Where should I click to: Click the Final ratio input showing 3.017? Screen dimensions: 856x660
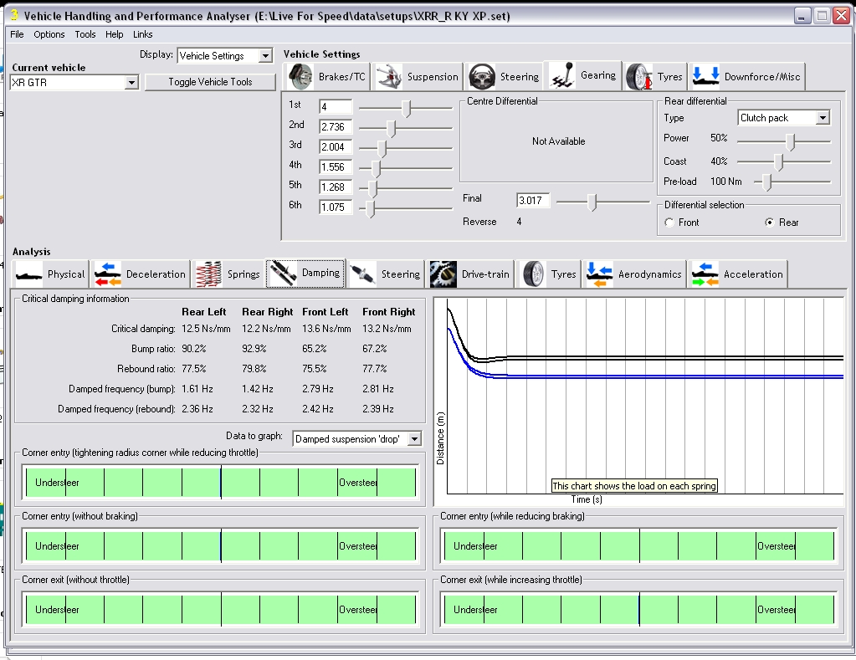[533, 201]
